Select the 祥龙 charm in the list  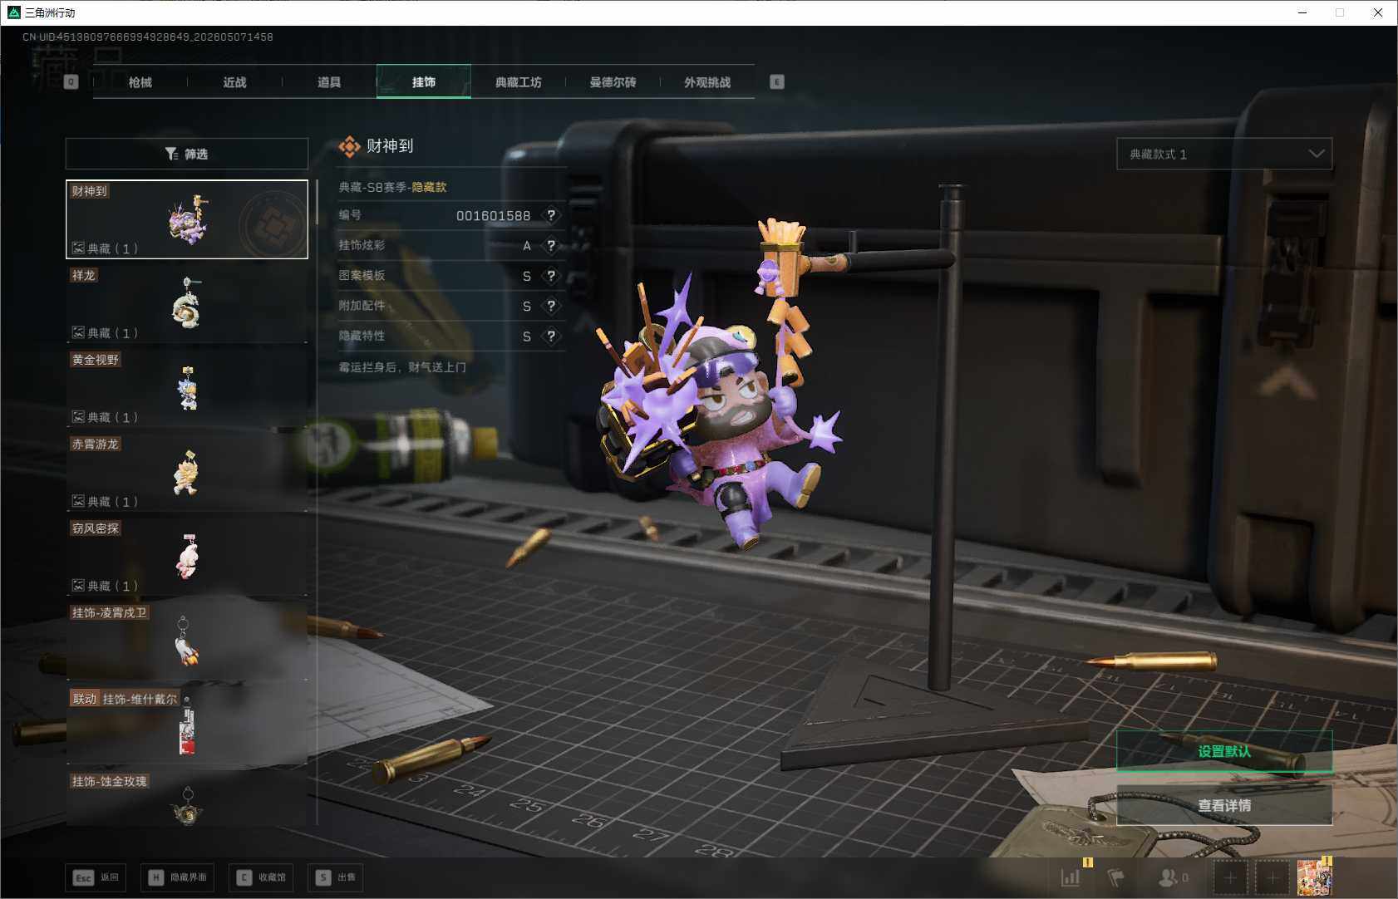coord(187,304)
